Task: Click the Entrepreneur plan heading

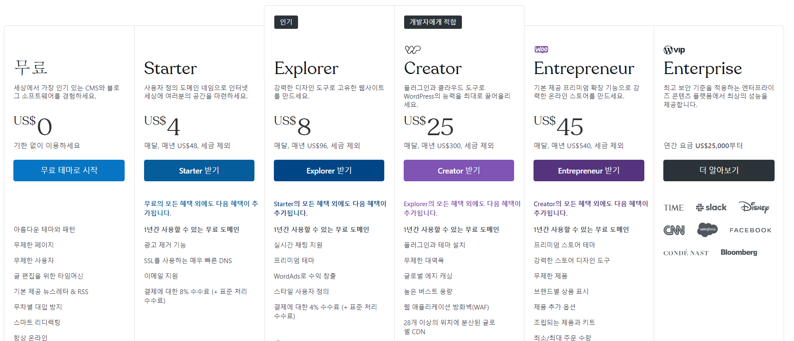Action: coord(584,68)
